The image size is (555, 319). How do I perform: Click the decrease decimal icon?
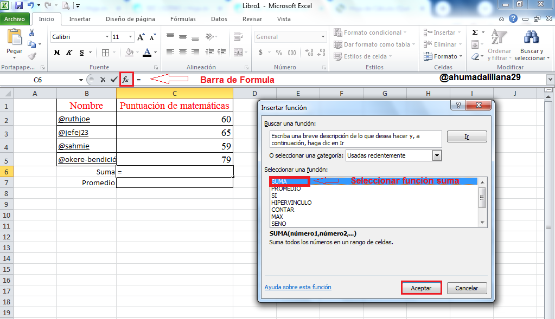(321, 53)
